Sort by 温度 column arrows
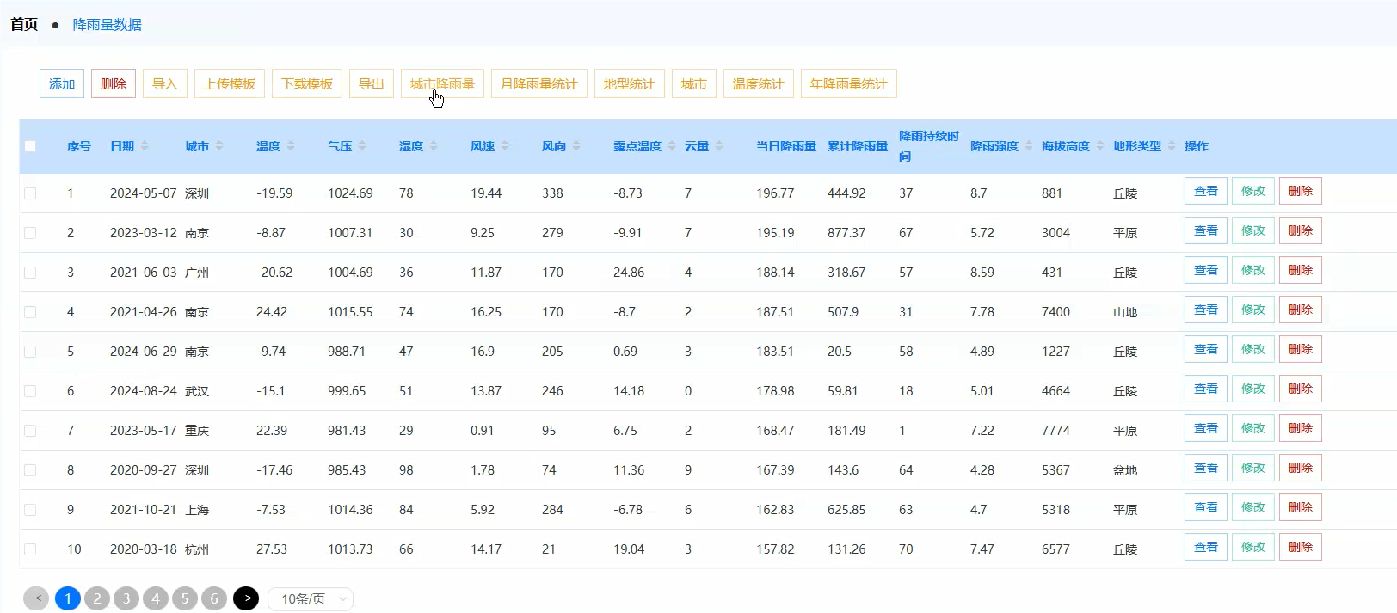Screen dimensions: 1397x613 click(291, 146)
